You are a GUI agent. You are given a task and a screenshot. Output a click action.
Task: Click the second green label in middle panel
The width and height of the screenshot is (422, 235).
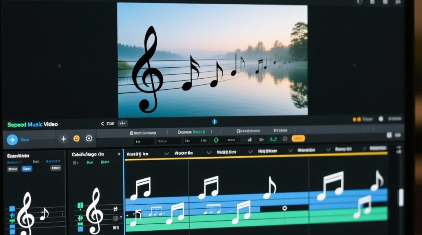[x=105, y=162]
